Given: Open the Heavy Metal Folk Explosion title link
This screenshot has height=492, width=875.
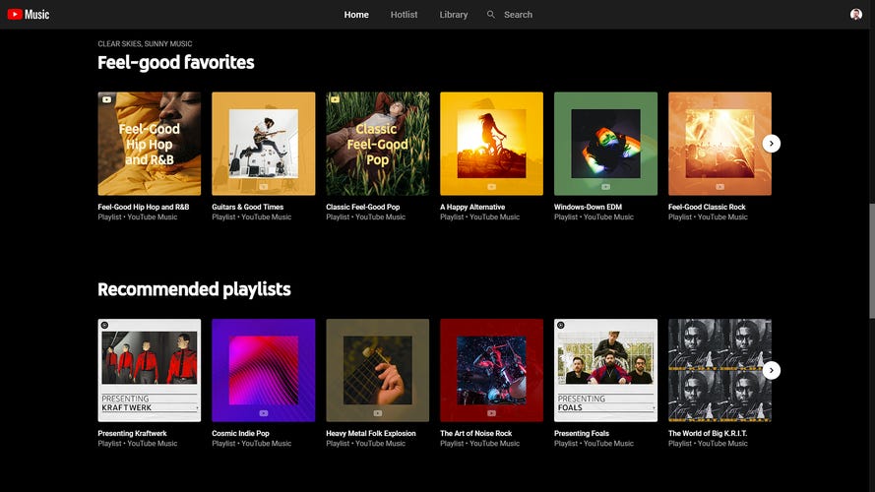Looking at the screenshot, I should click(370, 433).
